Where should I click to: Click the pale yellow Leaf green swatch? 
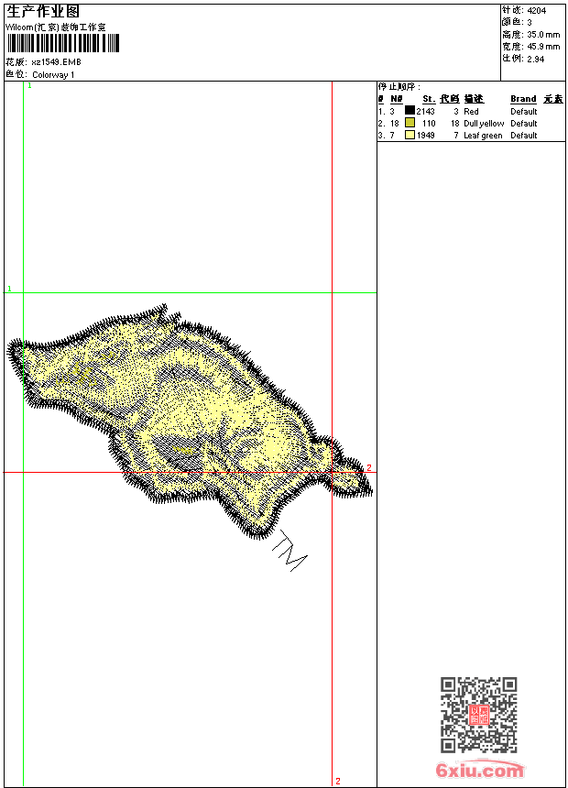click(410, 135)
